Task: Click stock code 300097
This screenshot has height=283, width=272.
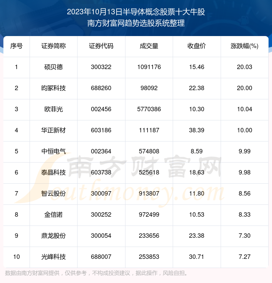Action: 101,194
